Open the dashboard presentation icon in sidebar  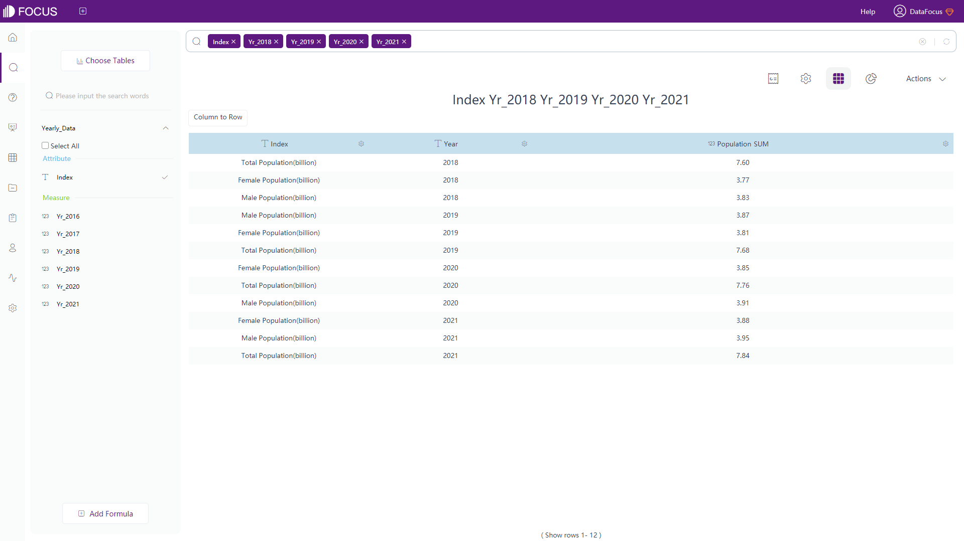[x=13, y=127]
